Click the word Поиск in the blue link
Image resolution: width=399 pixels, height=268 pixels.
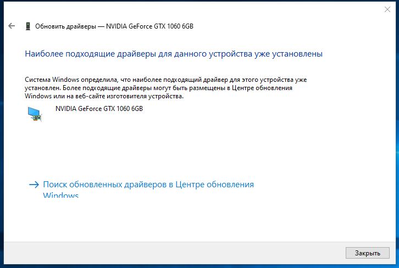pos(55,185)
